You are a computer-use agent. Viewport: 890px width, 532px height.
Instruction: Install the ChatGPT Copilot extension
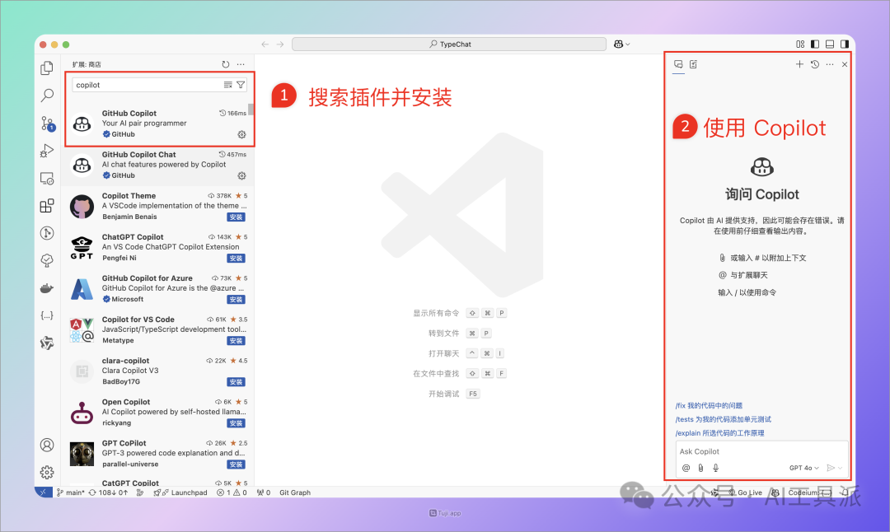[237, 259]
